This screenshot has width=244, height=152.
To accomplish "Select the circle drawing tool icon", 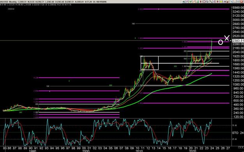I will [x=204, y=2].
